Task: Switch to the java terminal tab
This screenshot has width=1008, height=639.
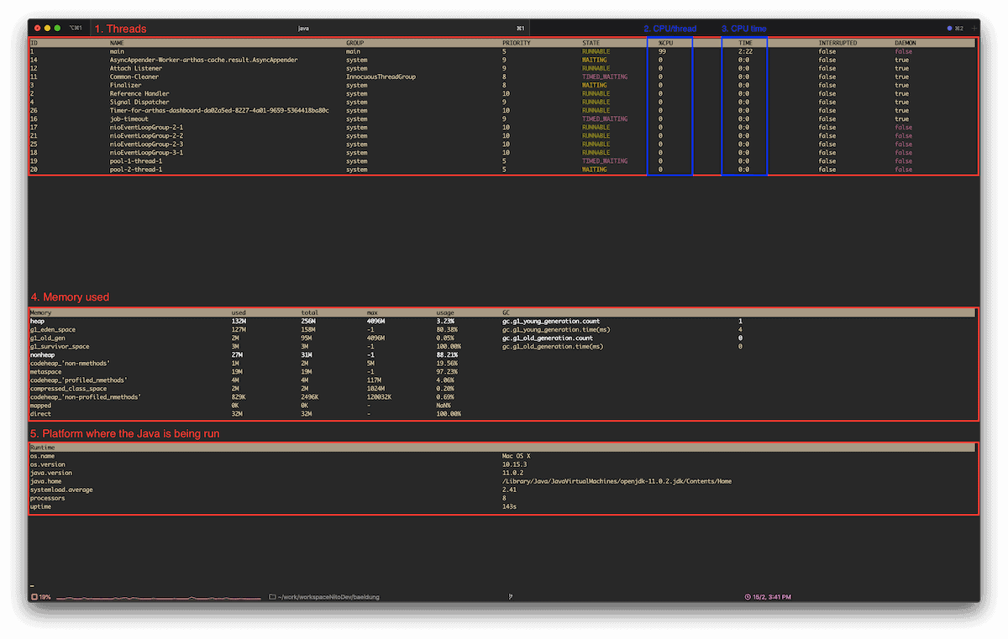Action: (x=304, y=28)
